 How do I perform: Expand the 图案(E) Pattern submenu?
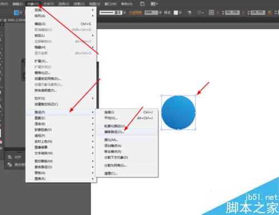[61, 118]
